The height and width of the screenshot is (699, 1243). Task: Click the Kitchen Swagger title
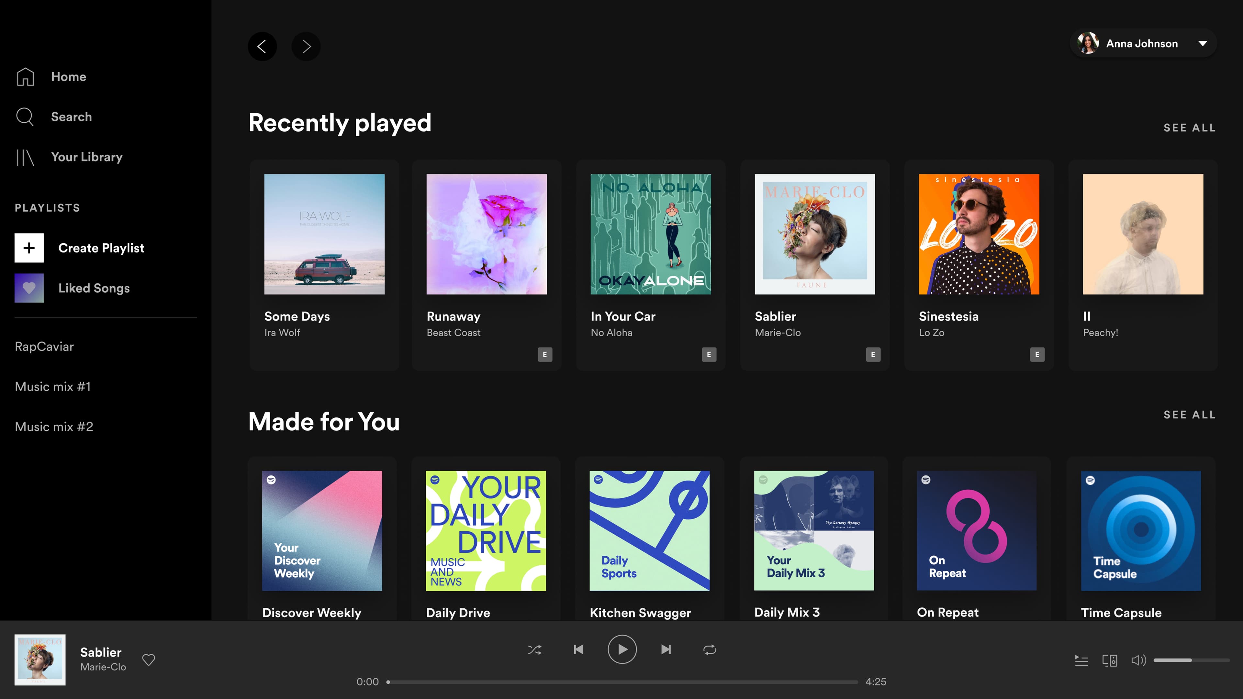[640, 613]
